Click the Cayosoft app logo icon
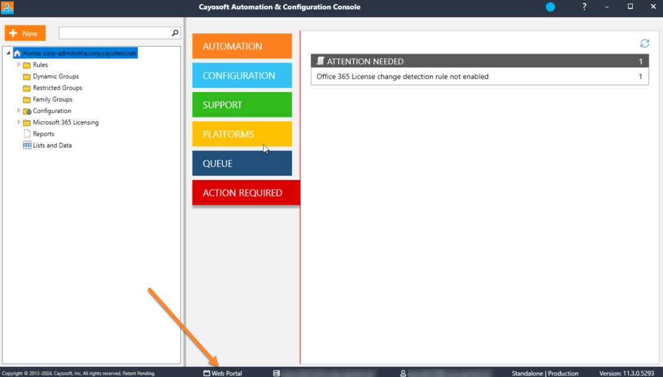 pyautogui.click(x=7, y=8)
